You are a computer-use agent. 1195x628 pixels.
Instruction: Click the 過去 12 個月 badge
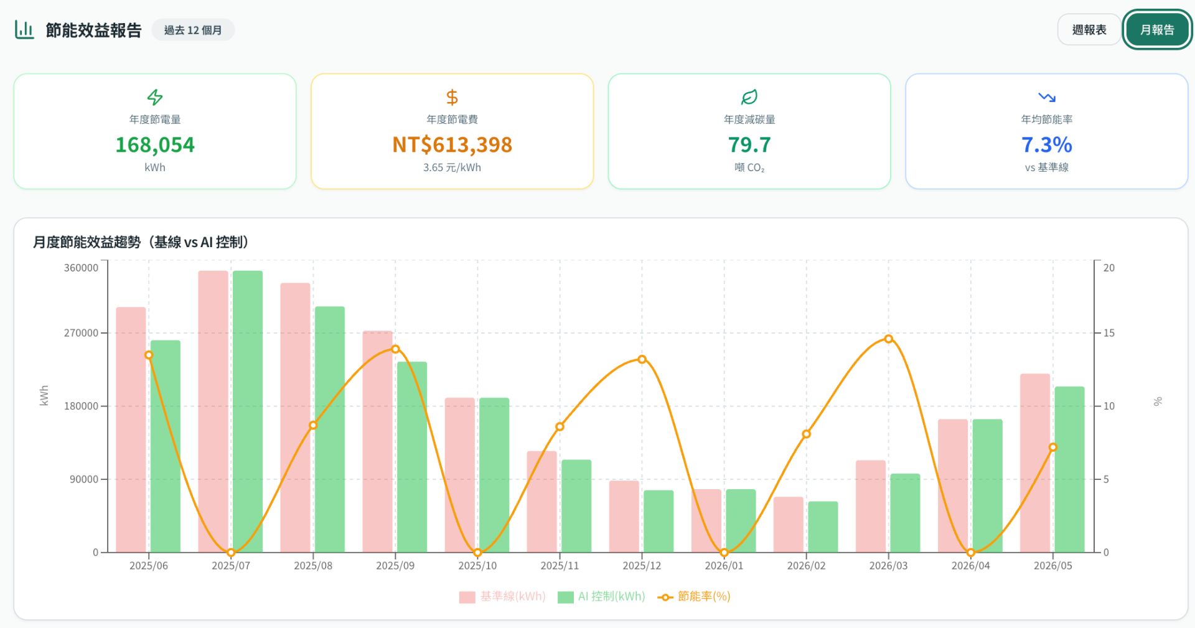pos(193,30)
